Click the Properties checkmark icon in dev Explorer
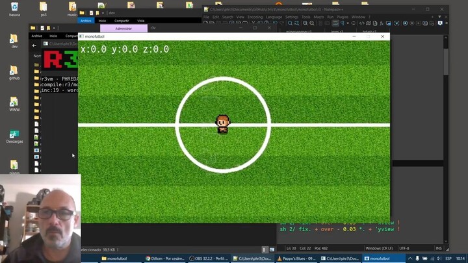This screenshot has height=263, width=468. point(92,13)
